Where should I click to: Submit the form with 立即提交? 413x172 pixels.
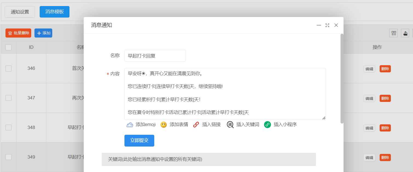coord(139,141)
